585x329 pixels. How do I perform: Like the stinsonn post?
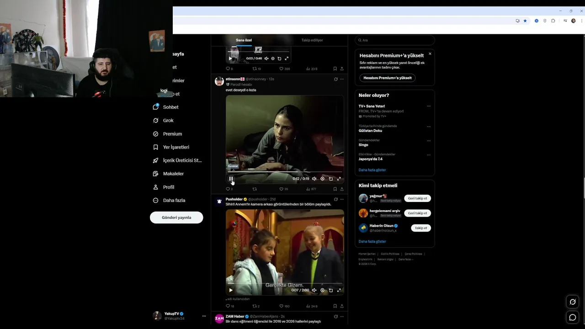click(284, 189)
